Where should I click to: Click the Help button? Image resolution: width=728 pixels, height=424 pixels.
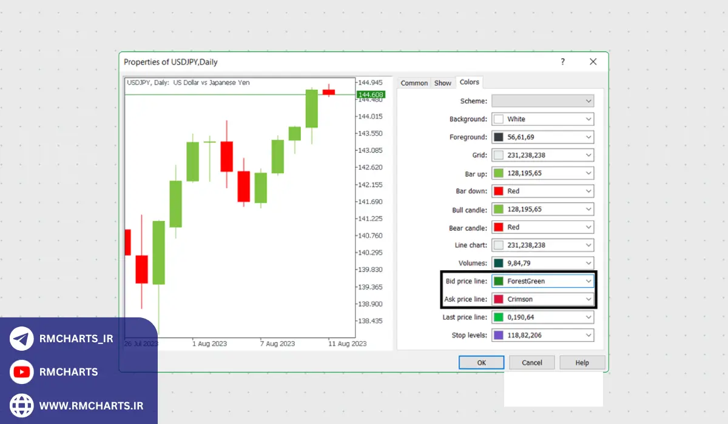coord(582,362)
